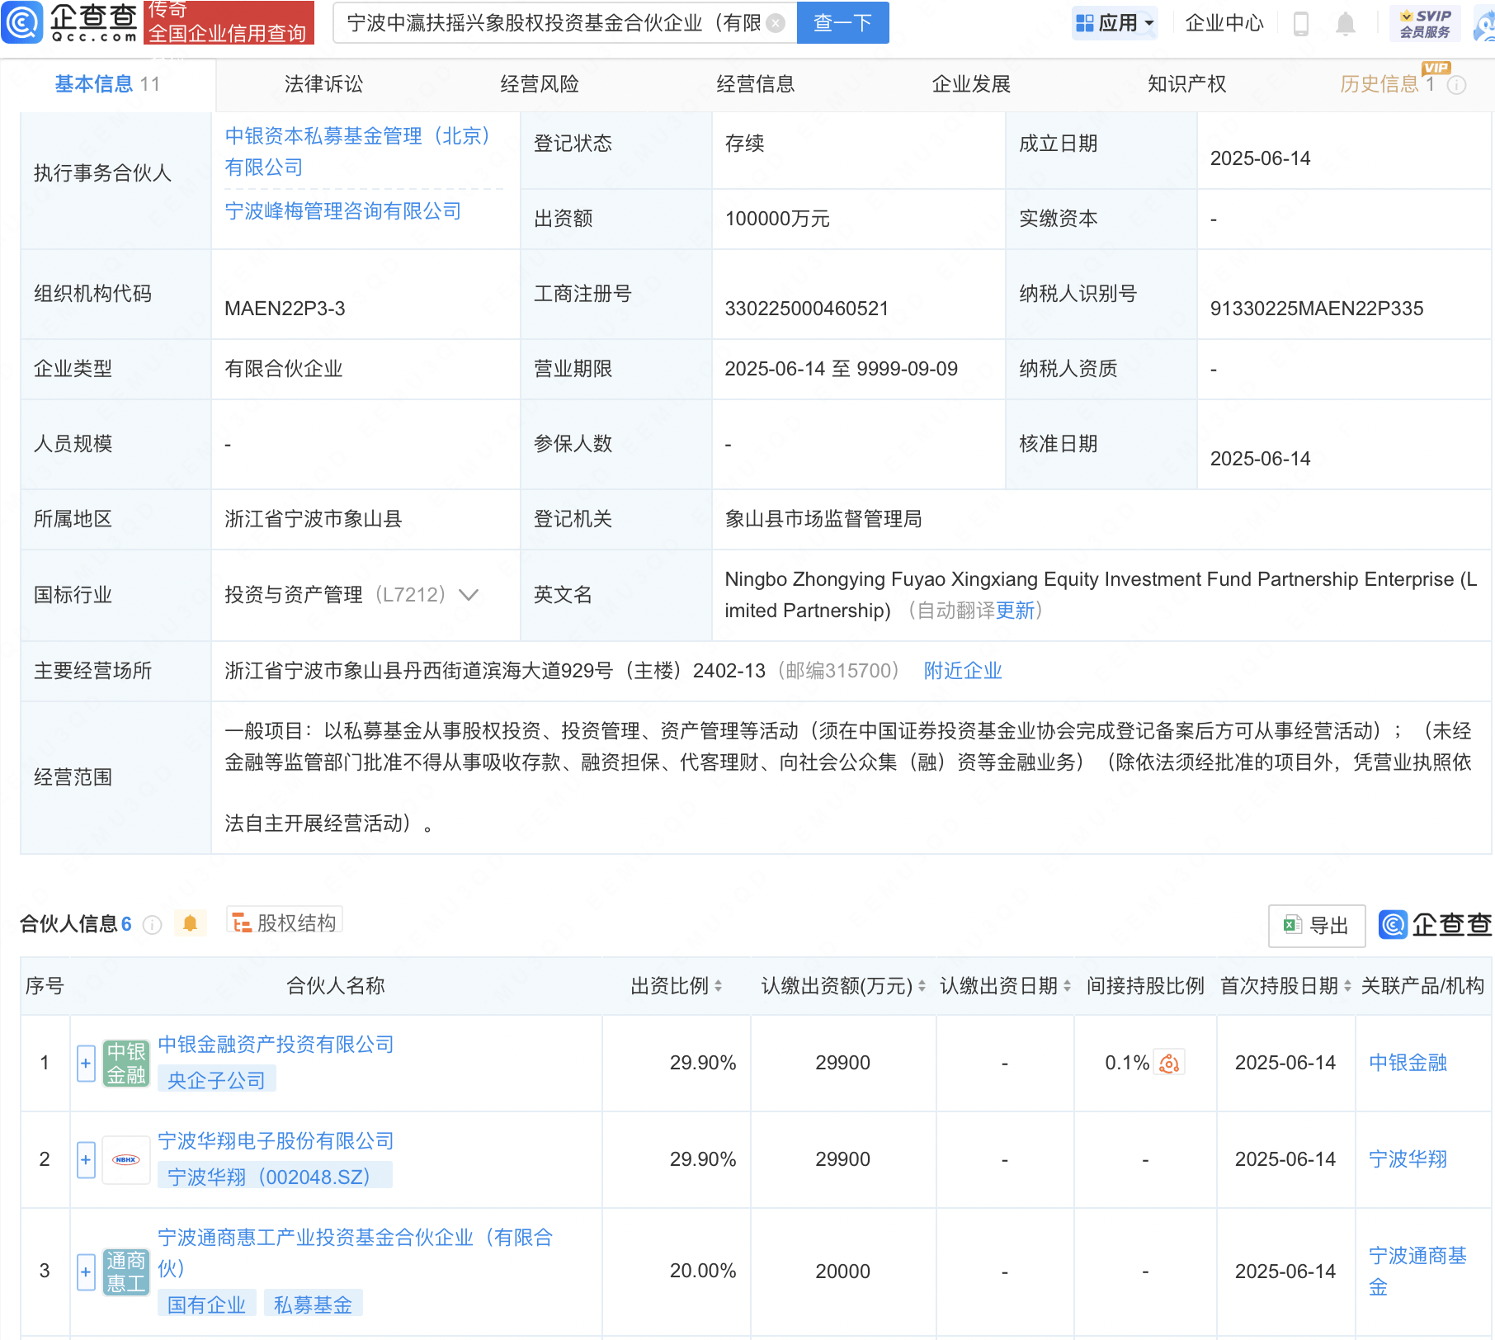Click 国有企业 tag
Viewport: 1495px width, 1340px height.
tap(207, 1305)
